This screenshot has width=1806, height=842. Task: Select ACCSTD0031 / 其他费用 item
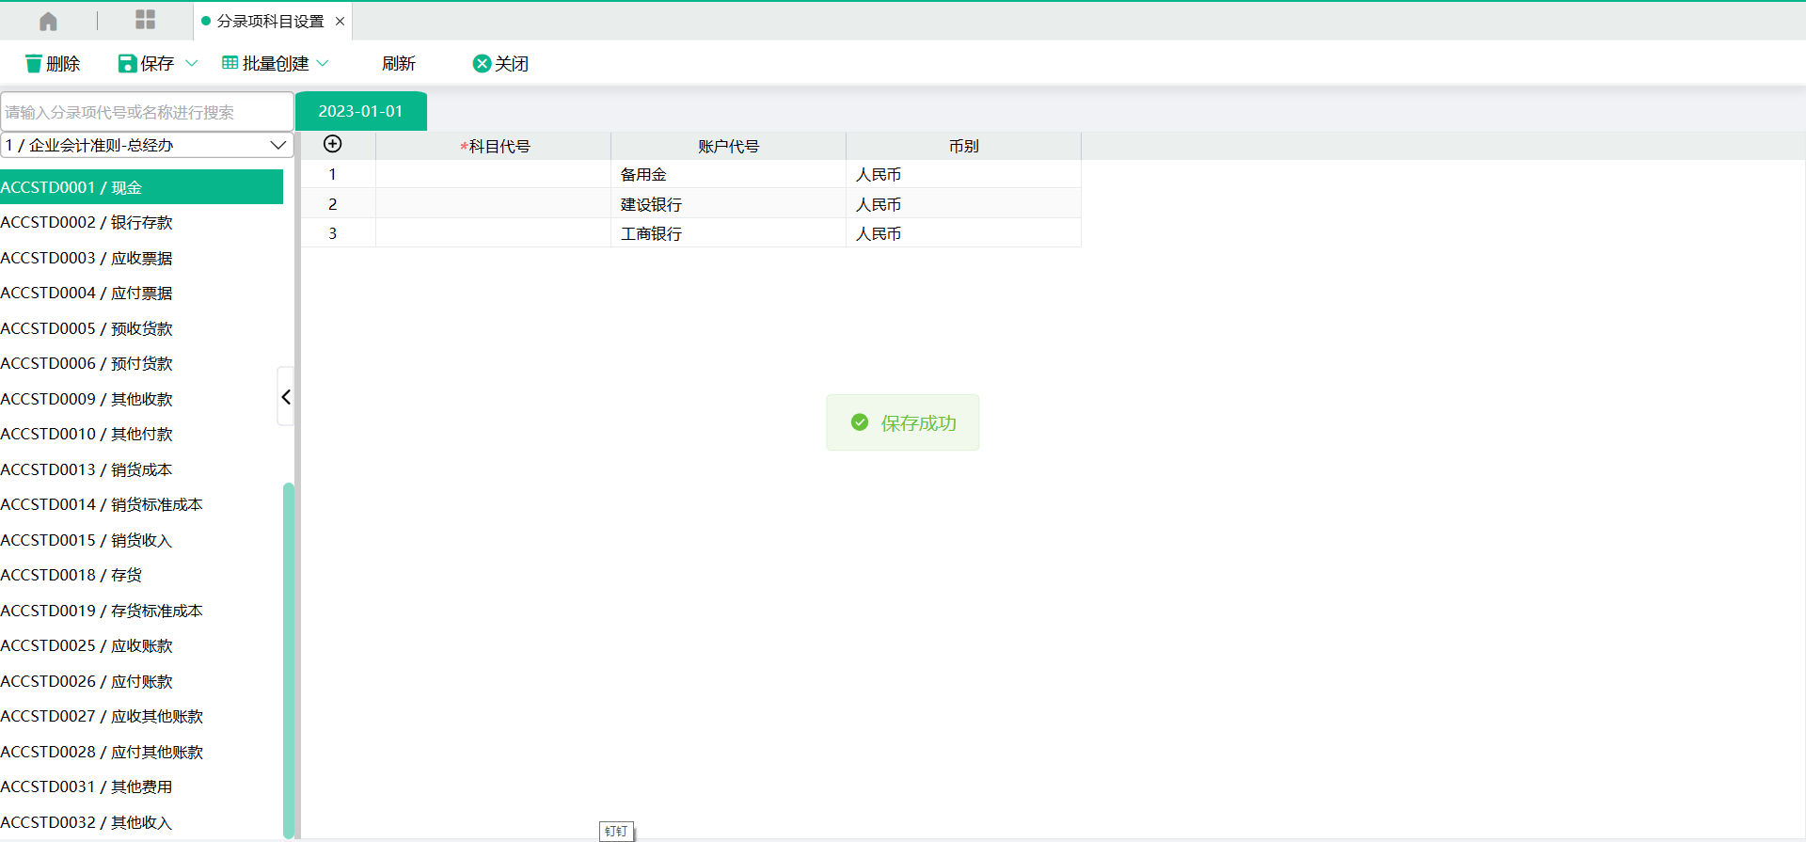(x=141, y=786)
